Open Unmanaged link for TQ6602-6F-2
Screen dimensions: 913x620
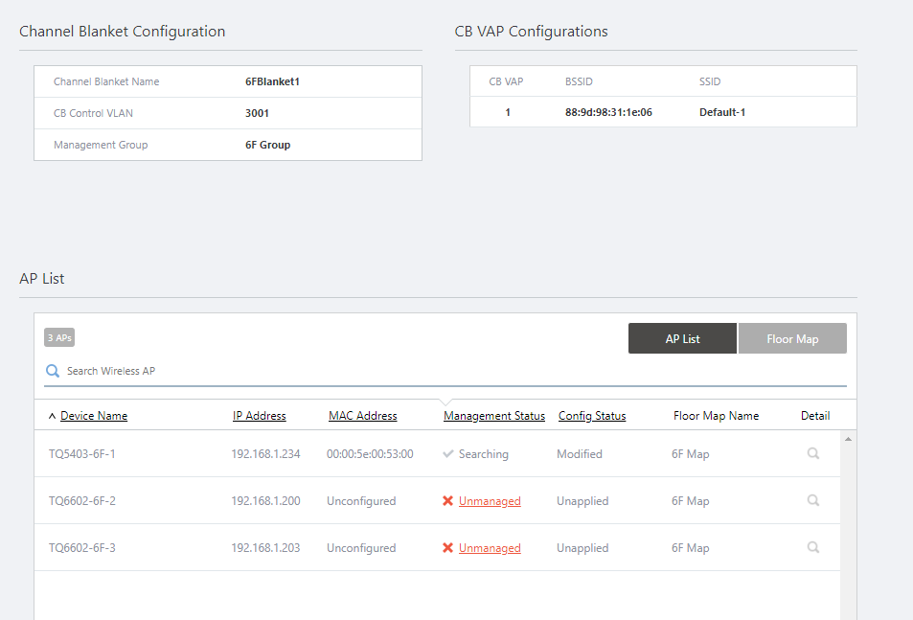point(490,501)
